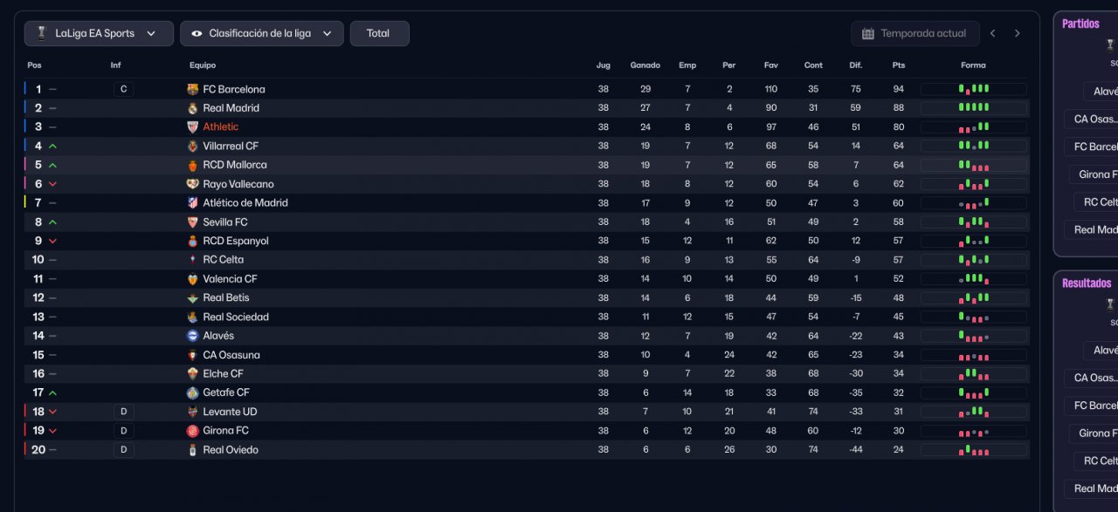Click FC Barcelona's form indicator bars
The width and height of the screenshot is (1118, 512).
click(973, 89)
